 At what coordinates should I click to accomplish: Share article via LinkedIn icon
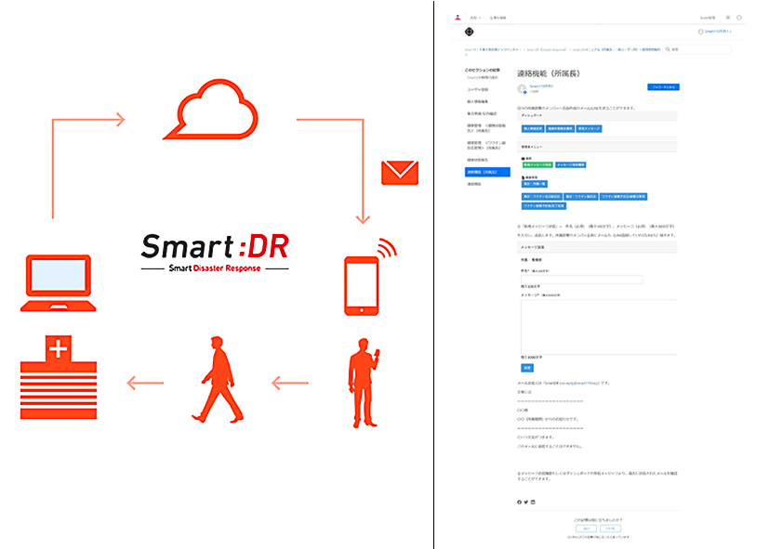[x=533, y=502]
